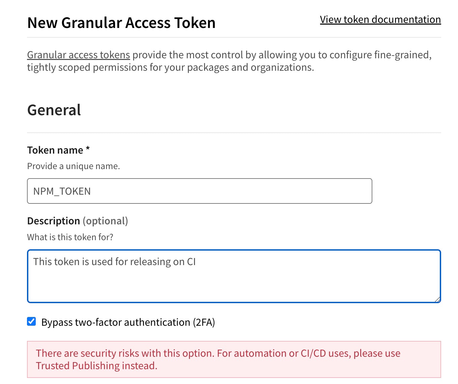Click the required asterisk beside Token name

(x=88, y=149)
